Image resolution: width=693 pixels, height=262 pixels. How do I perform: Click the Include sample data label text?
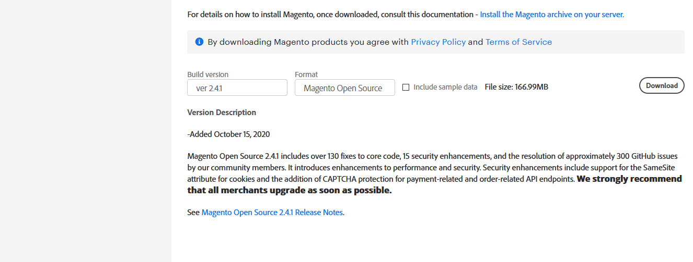point(445,87)
